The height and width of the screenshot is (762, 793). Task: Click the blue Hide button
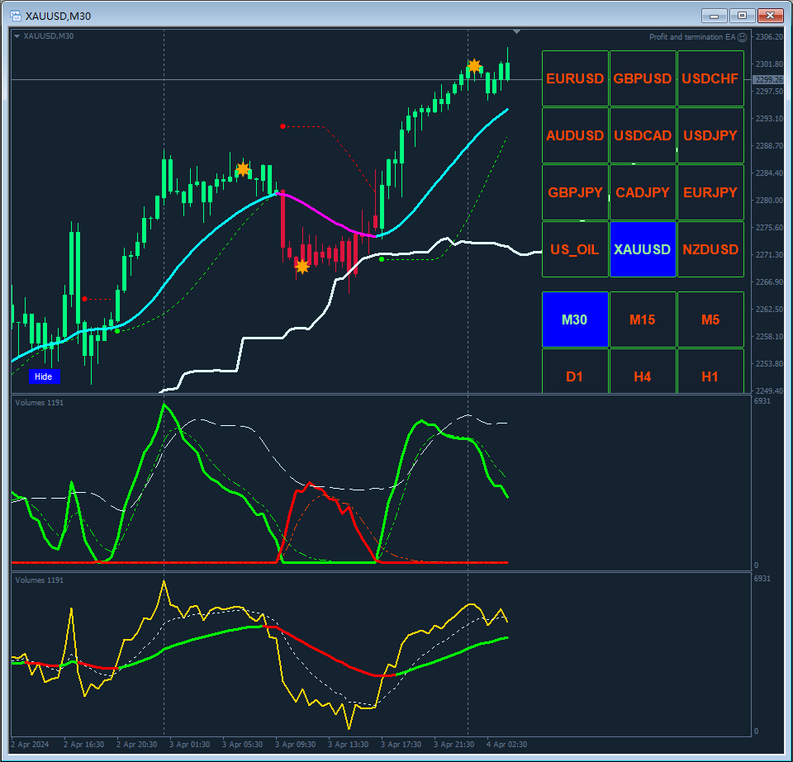coord(45,376)
